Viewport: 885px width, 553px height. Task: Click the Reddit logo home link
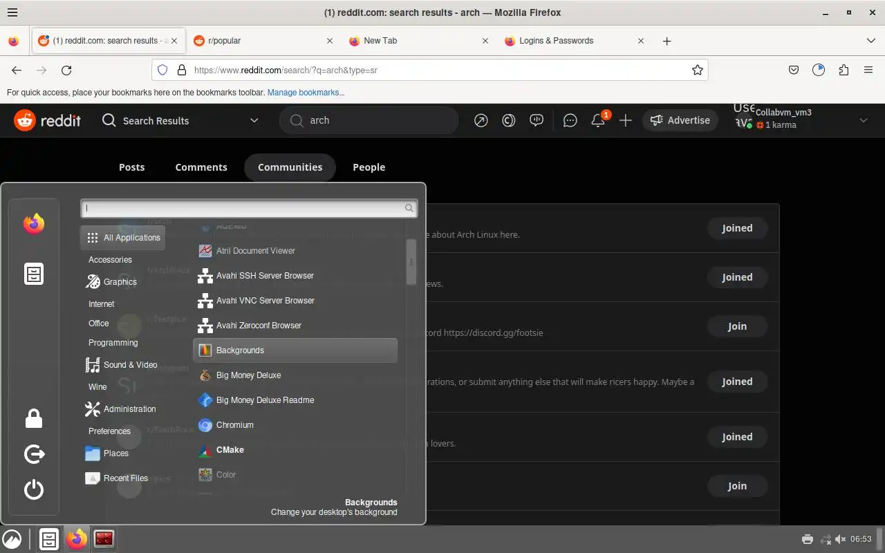[x=48, y=120]
